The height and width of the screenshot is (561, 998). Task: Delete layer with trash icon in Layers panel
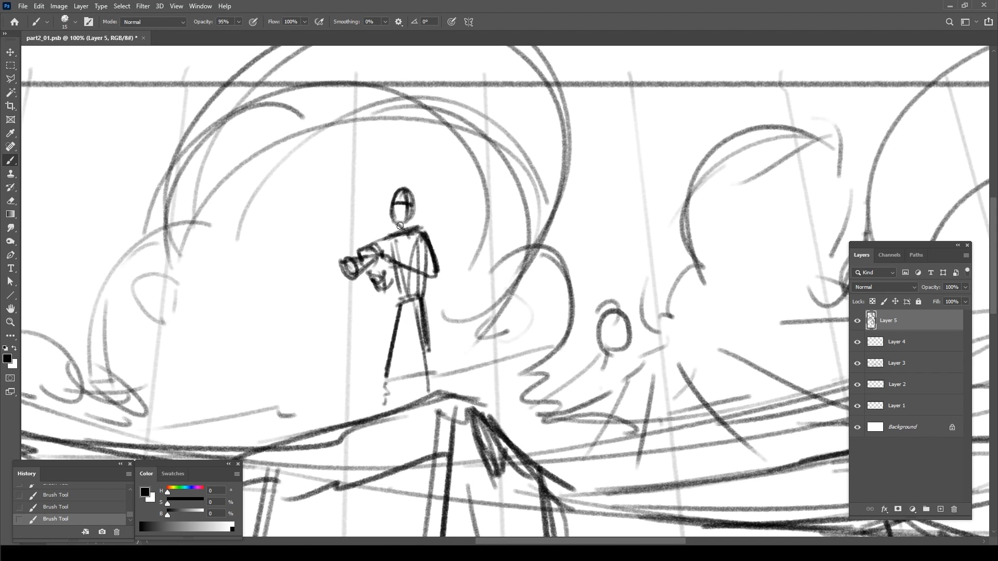pos(954,510)
